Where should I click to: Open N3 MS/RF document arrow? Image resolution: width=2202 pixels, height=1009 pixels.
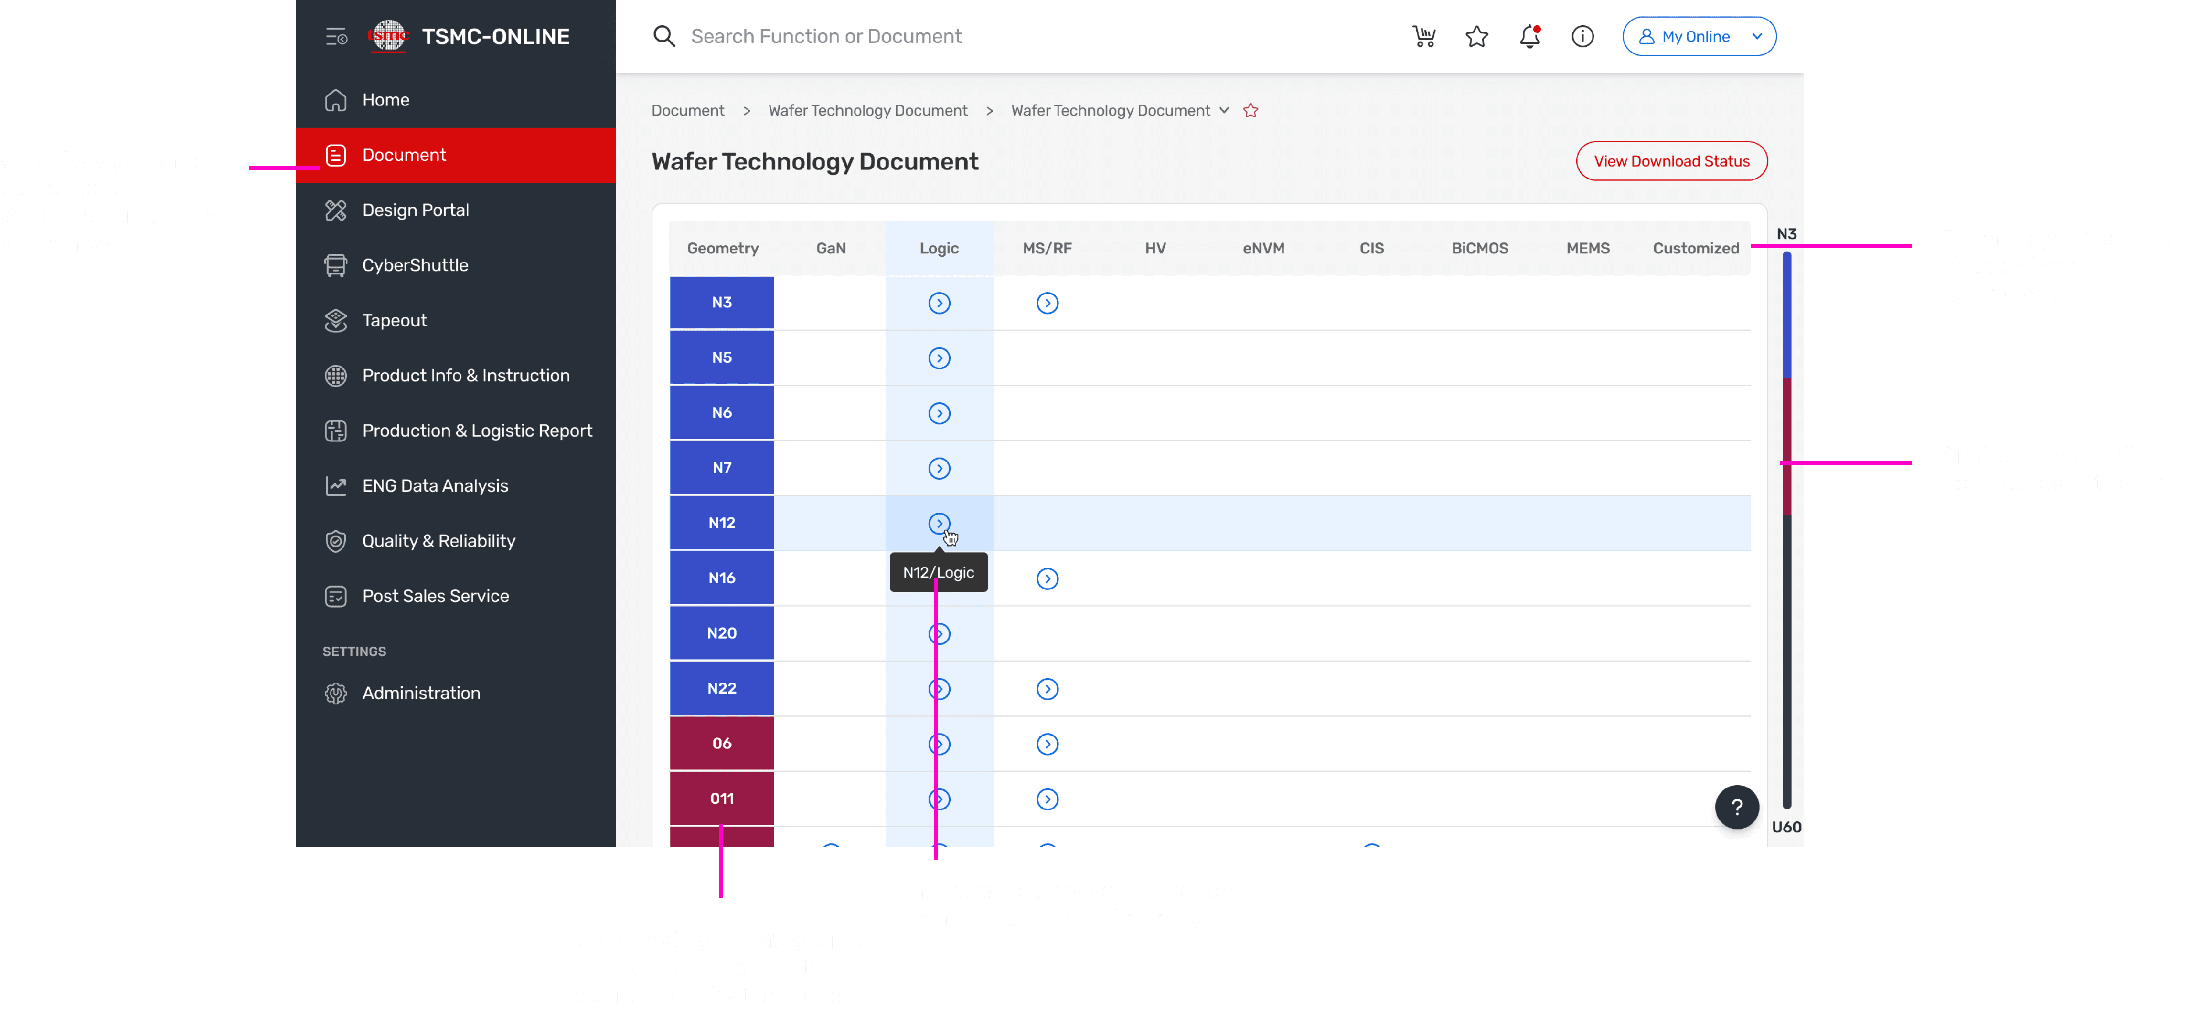[1047, 303]
